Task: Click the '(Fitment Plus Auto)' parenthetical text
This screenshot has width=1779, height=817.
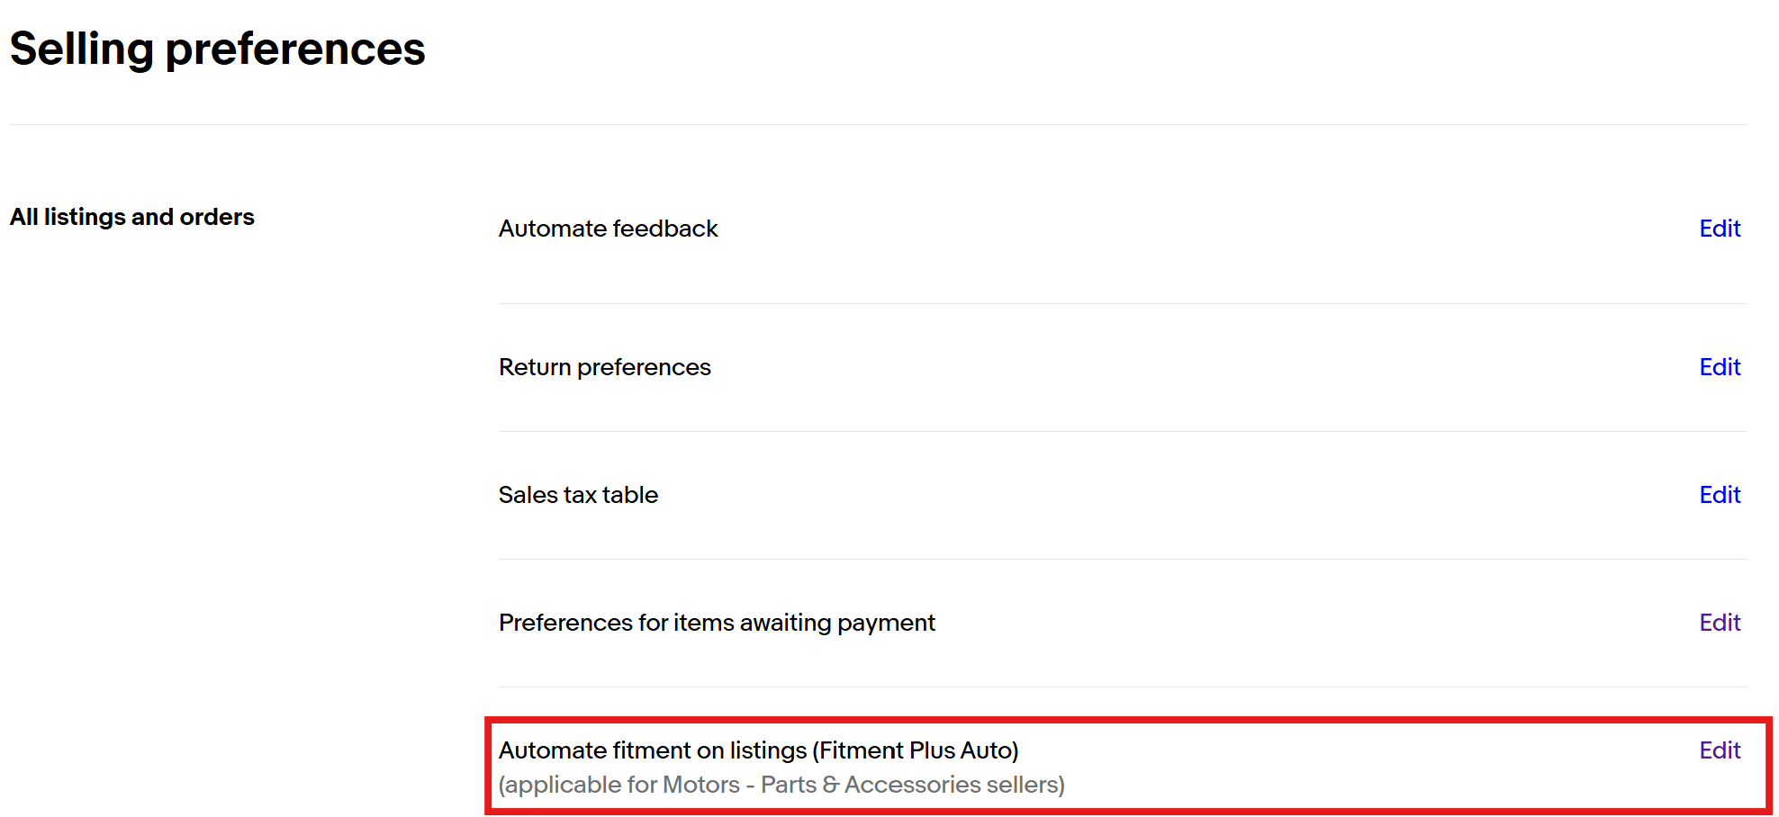Action: point(915,750)
